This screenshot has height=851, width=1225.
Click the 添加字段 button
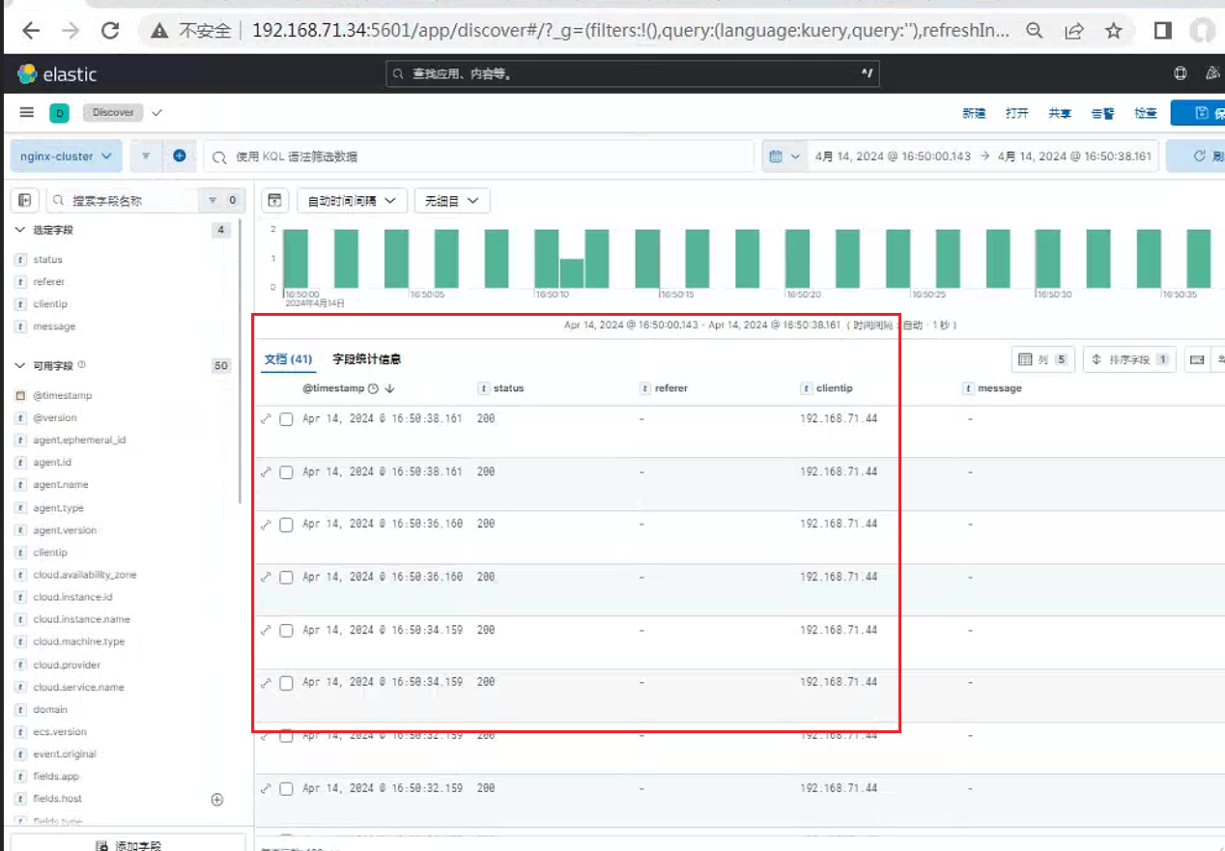click(x=128, y=843)
